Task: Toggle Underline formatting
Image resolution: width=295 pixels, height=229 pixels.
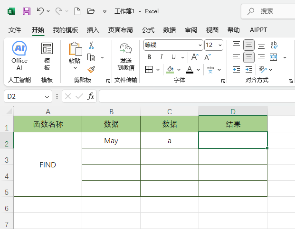Action: [x=173, y=57]
